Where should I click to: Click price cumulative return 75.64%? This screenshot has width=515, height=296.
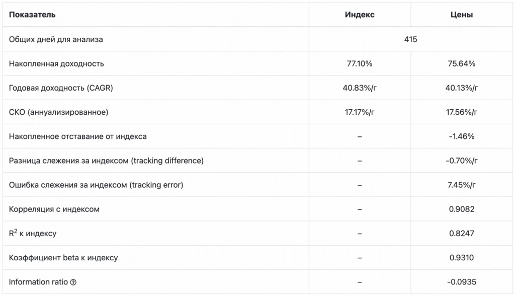(x=462, y=63)
